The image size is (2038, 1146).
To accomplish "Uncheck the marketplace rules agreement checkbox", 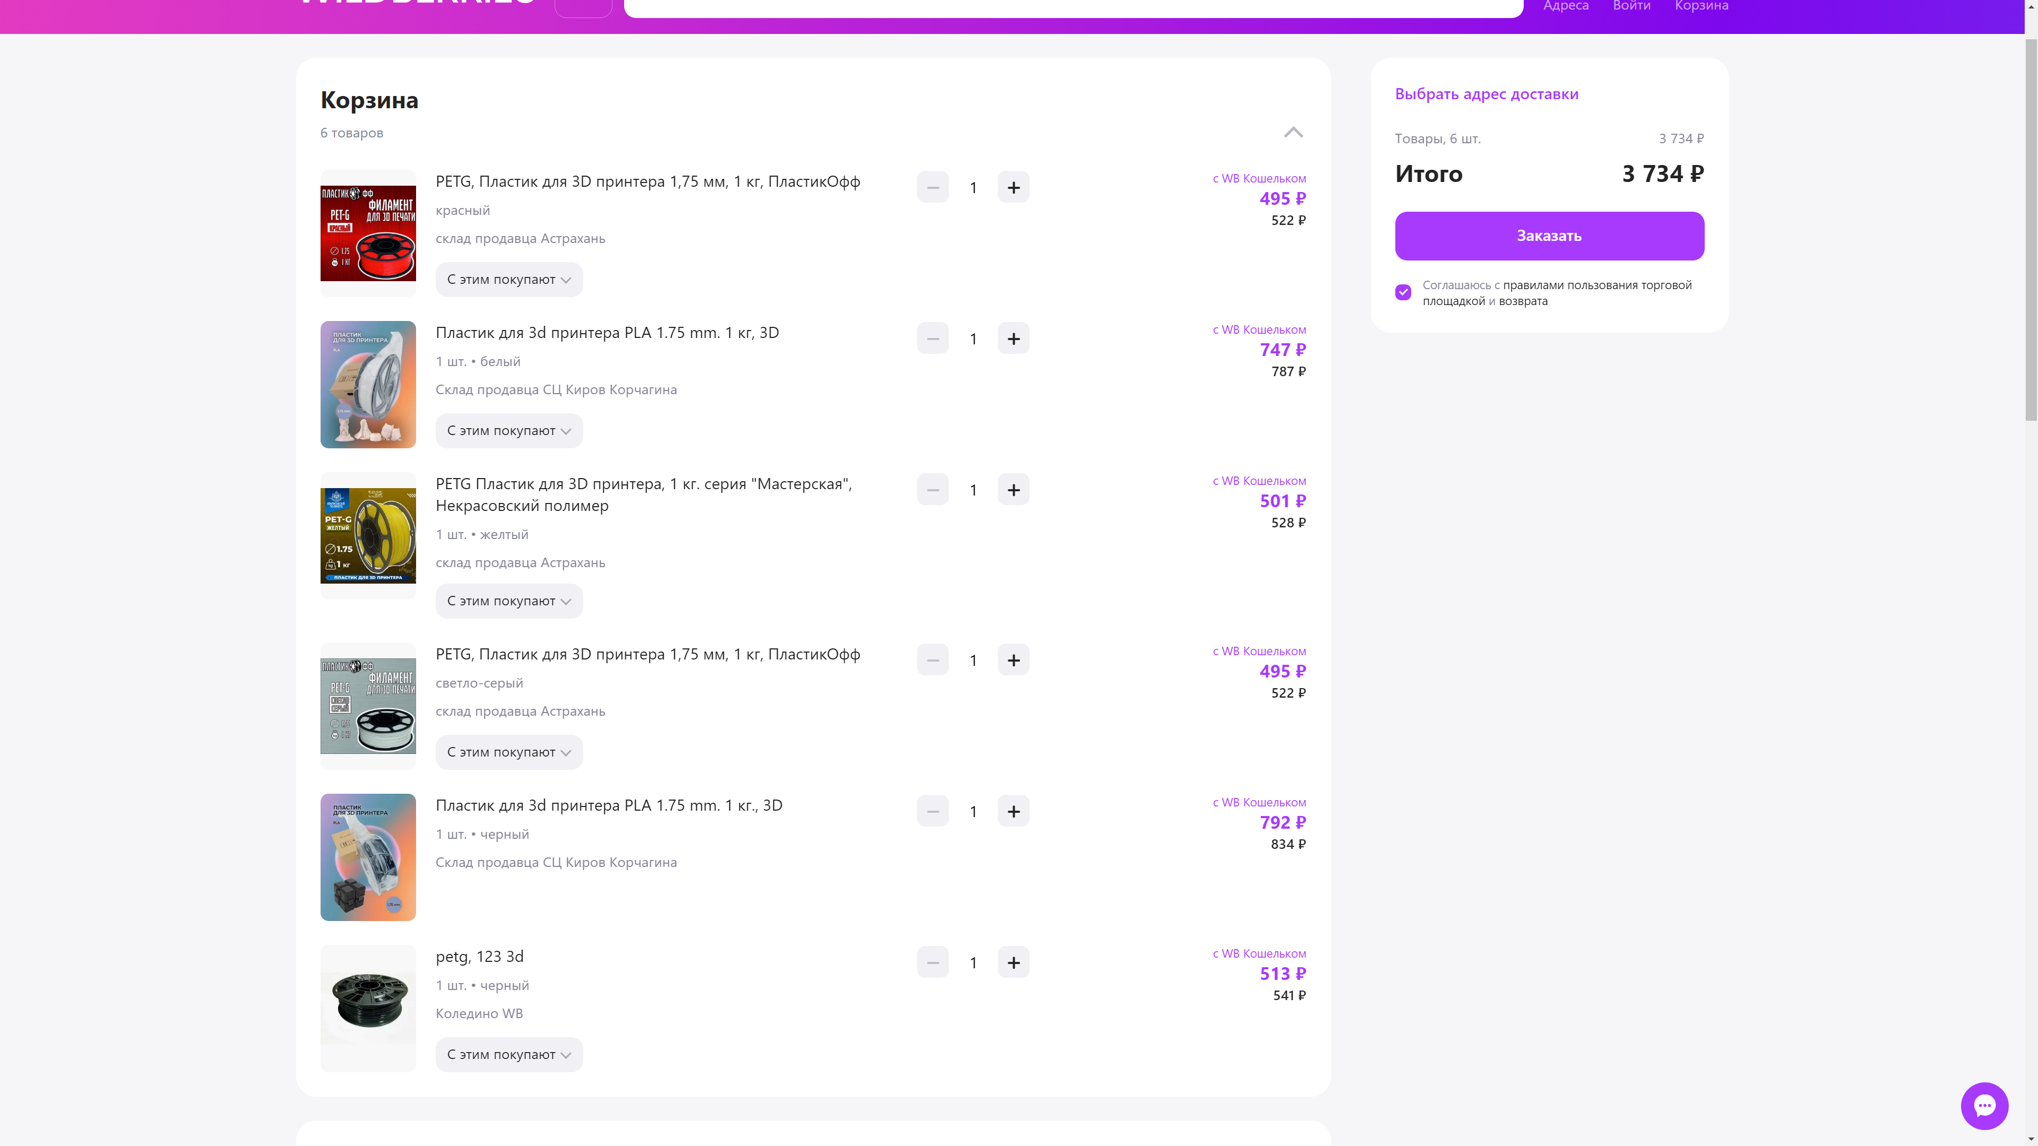I will 1403,293.
